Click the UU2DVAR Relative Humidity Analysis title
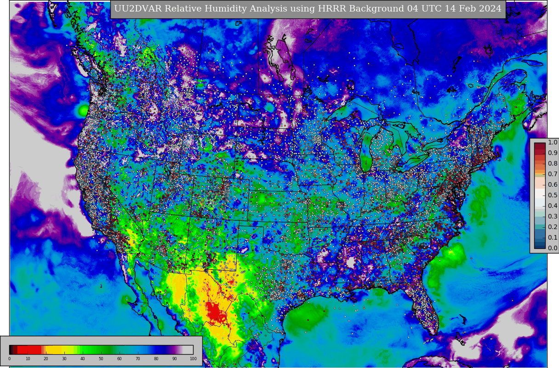The height and width of the screenshot is (368, 559). coord(308,9)
